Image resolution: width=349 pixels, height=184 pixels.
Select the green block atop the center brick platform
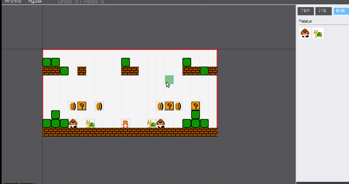[126, 62]
